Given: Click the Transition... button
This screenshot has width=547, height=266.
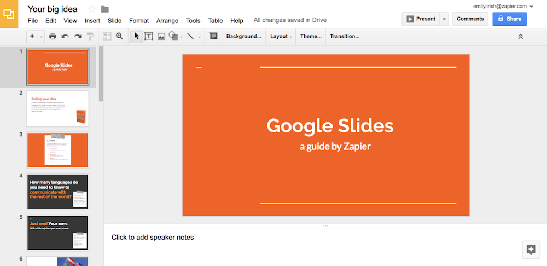Looking at the screenshot, I should (345, 36).
